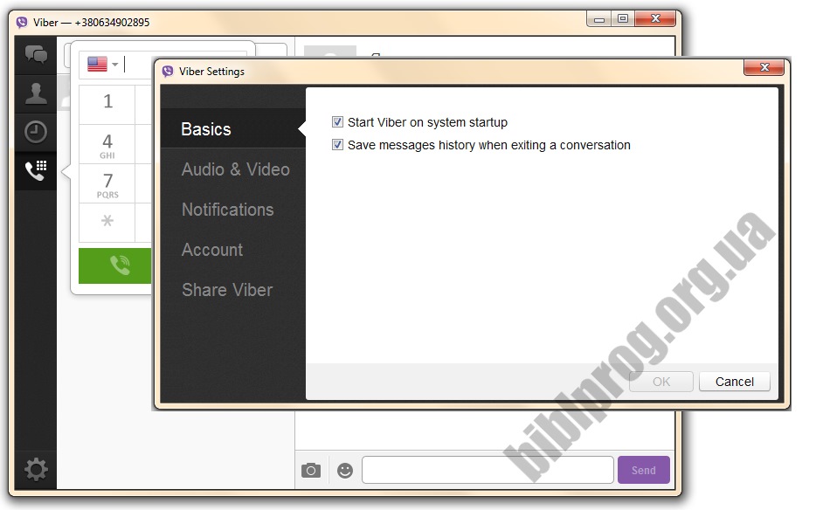Open the Contacts person icon in sidebar

(36, 93)
